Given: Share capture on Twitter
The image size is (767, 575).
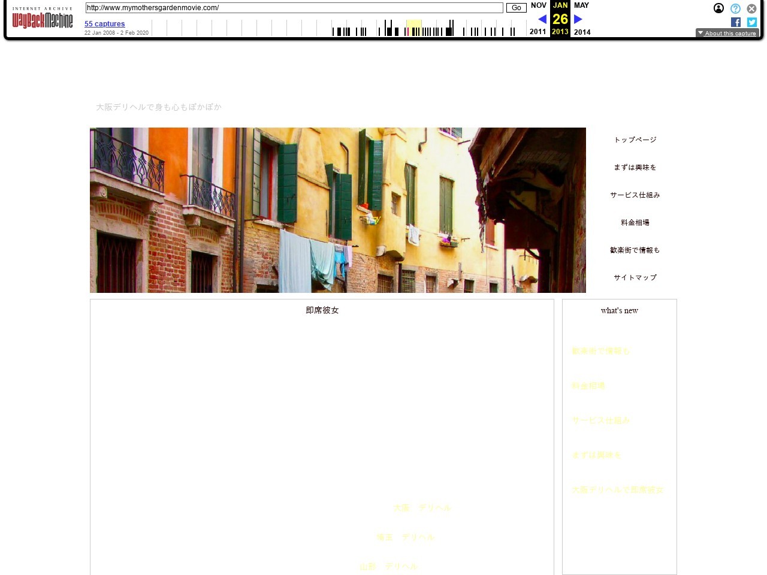Looking at the screenshot, I should (752, 22).
